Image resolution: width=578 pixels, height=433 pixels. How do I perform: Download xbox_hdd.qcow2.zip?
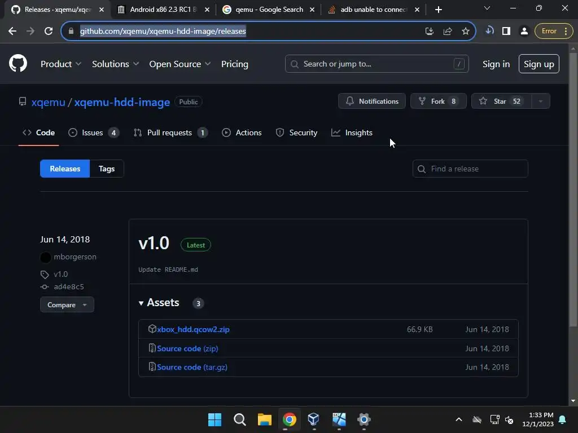193,329
